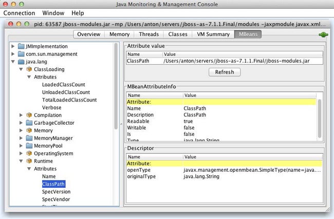Switch to the Memory tab
334x219 pixels.
(x=119, y=34)
